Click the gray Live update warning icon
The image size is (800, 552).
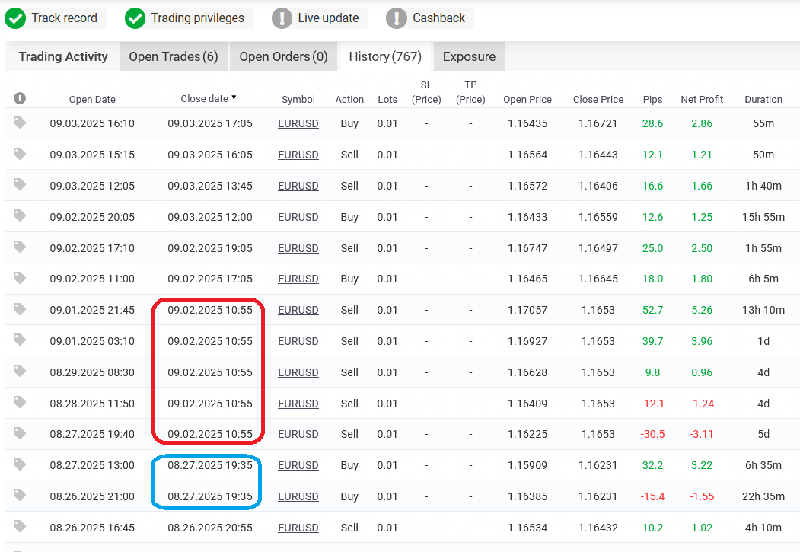pyautogui.click(x=282, y=18)
